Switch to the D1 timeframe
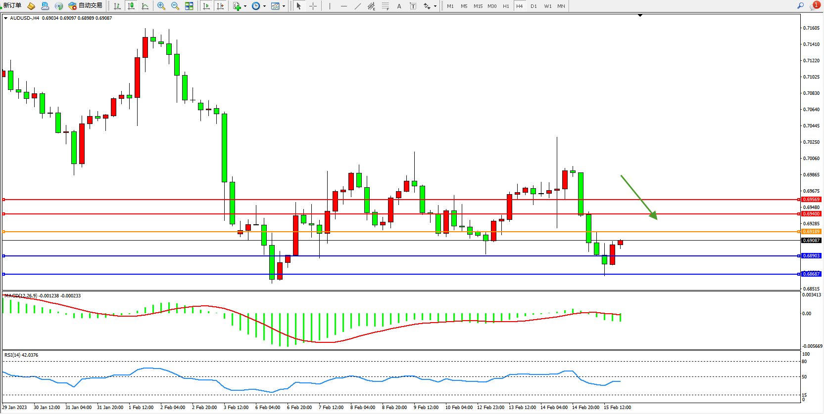The height and width of the screenshot is (414, 824). 533,6
